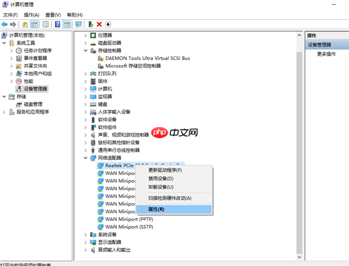Select 本地用户和组 in the left tree
349x266 pixels.
(38, 74)
